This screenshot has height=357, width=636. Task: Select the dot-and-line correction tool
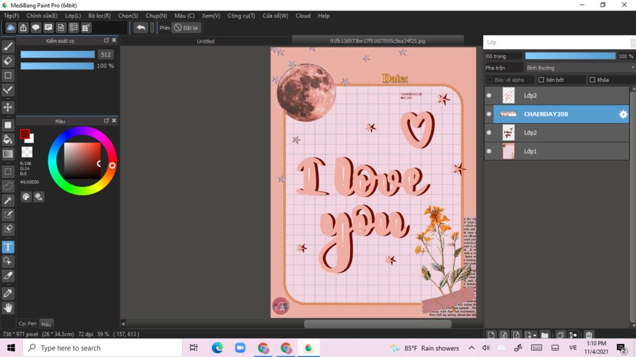pyautogui.click(x=7, y=90)
